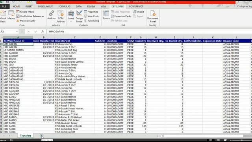Viewport: 252px width, 142px height.
Task: Expand the Name Box dropdown
Action: point(17,32)
